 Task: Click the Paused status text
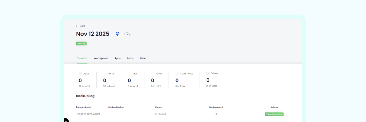[162, 114]
